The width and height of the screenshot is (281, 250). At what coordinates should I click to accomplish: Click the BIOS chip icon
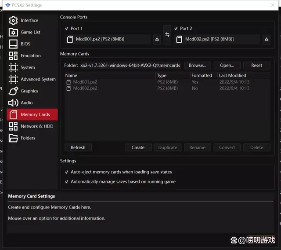point(13,44)
